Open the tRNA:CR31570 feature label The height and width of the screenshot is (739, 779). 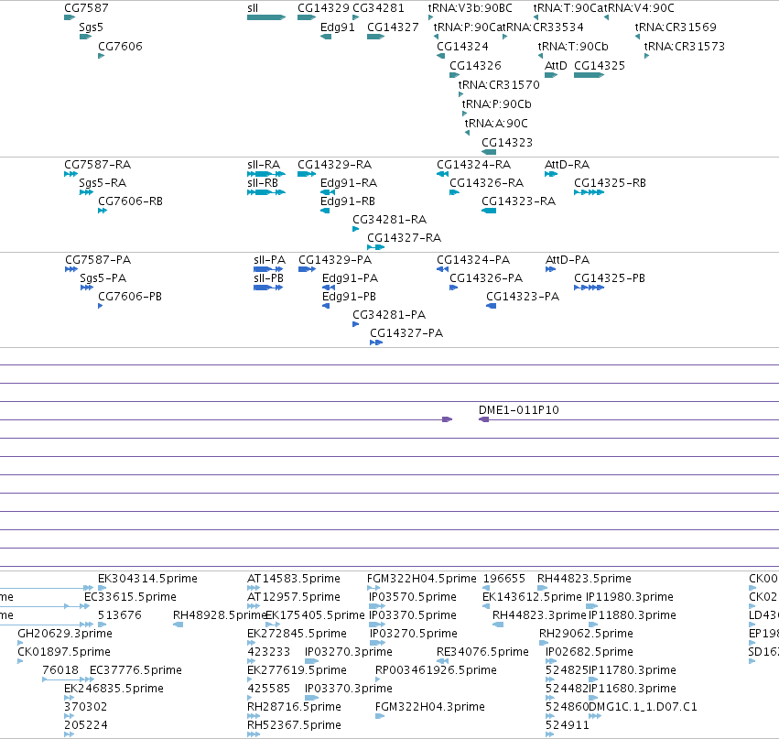(x=499, y=85)
